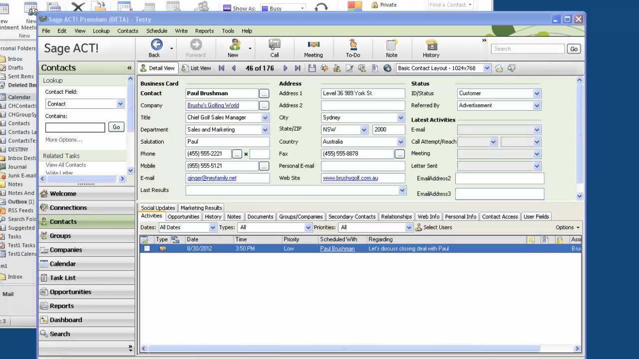The image size is (639, 359).
Task: Open Dashboard in navigation bar
Action: pos(86,320)
